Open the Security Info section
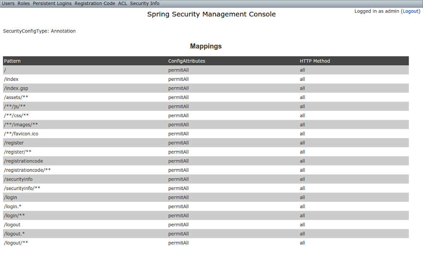 (144, 3)
